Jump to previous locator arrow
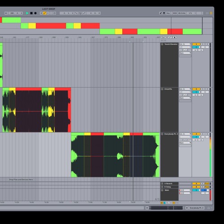Screen dimensions: 224x224 pos(162,40)
